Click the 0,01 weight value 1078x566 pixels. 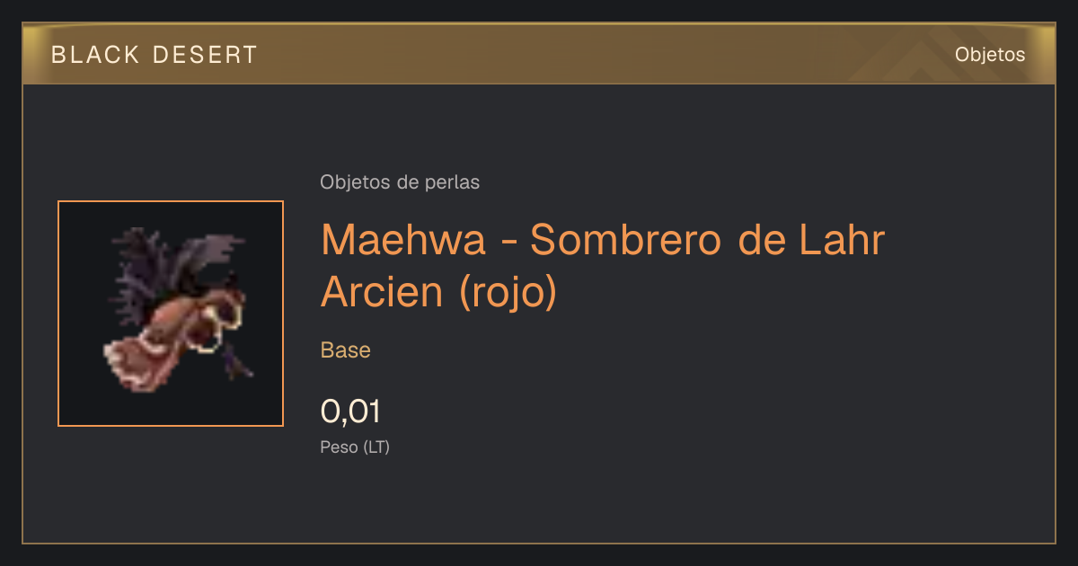pyautogui.click(x=351, y=412)
